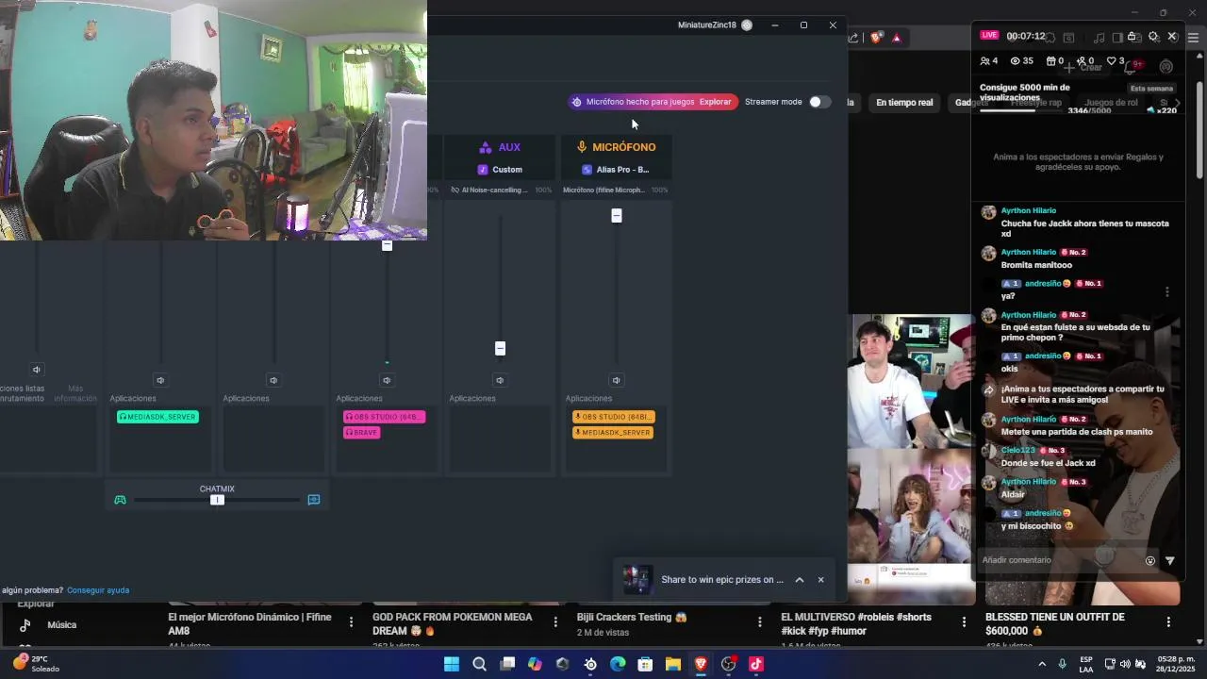Open Brave hamburger menu
1207x679 pixels.
(x=1193, y=38)
